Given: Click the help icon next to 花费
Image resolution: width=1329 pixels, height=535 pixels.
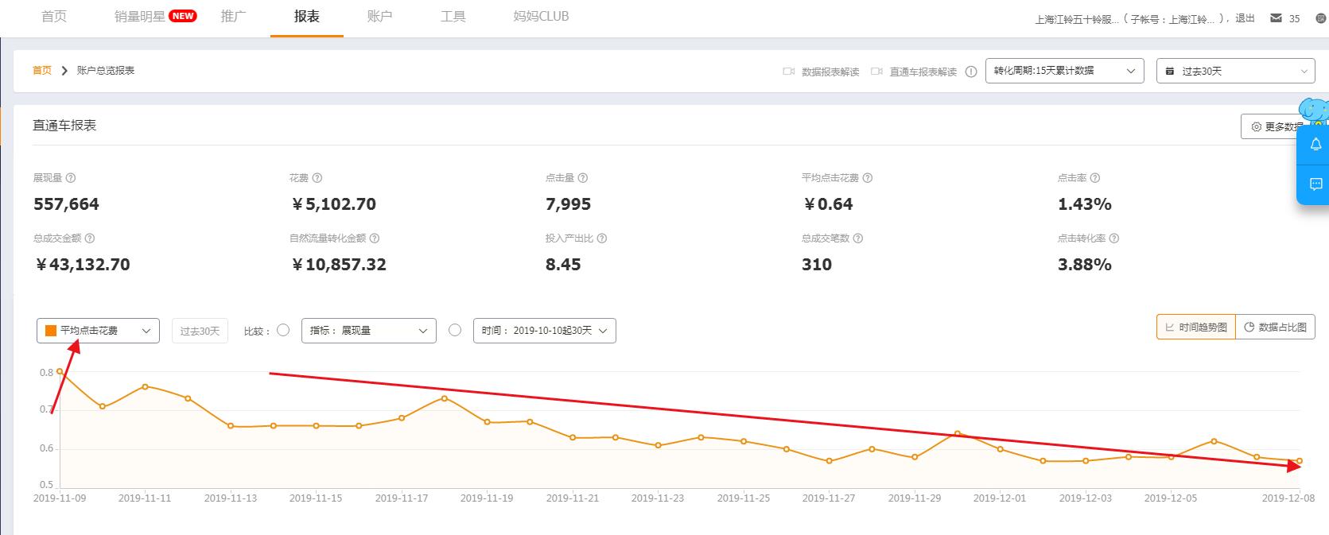Looking at the screenshot, I should coord(317,178).
